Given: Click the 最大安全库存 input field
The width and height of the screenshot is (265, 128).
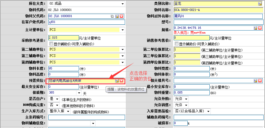Looking at the screenshot, I should pyautogui.click(x=64, y=87).
